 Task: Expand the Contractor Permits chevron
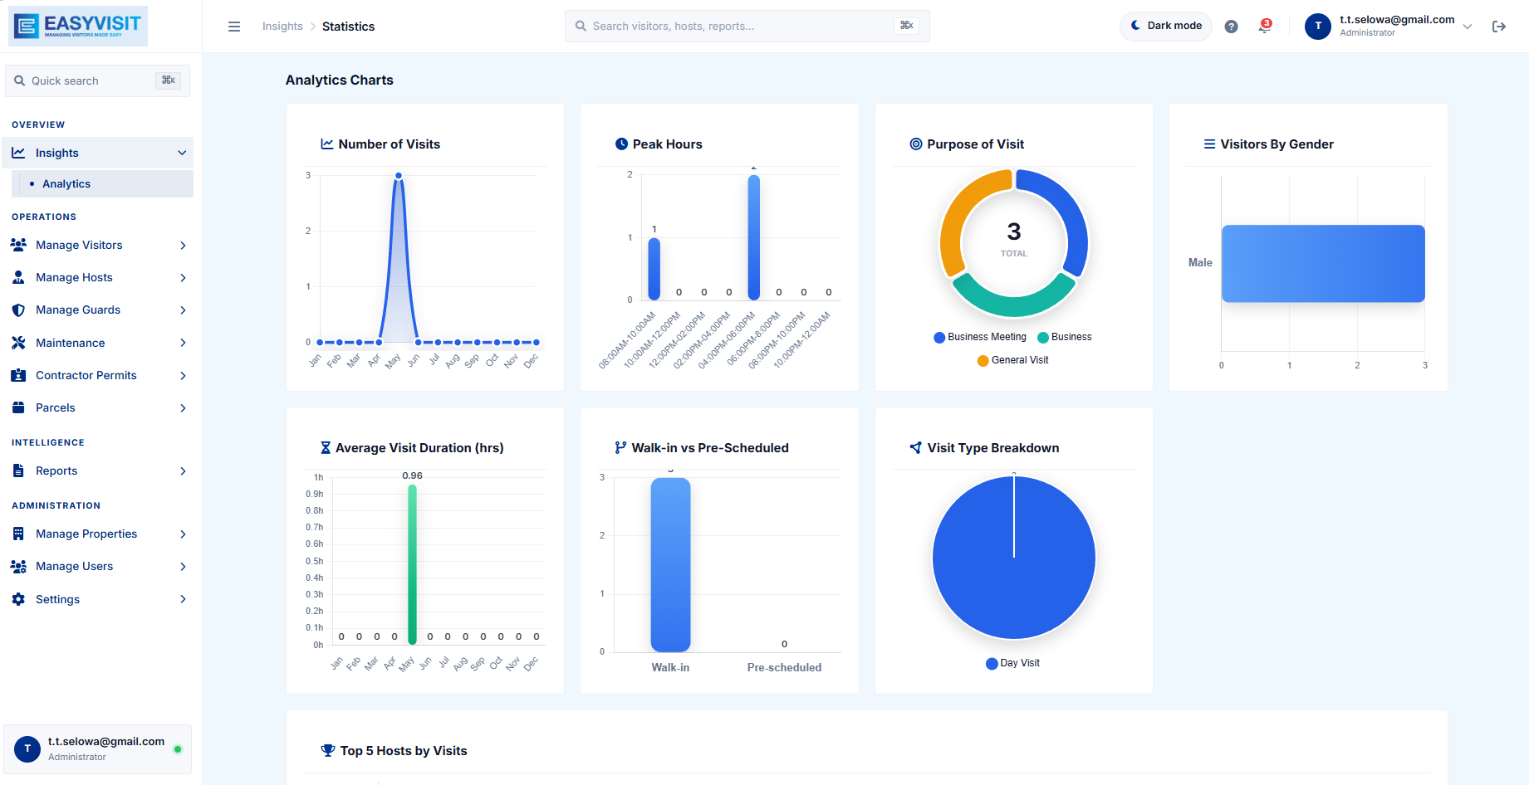pyautogui.click(x=183, y=375)
